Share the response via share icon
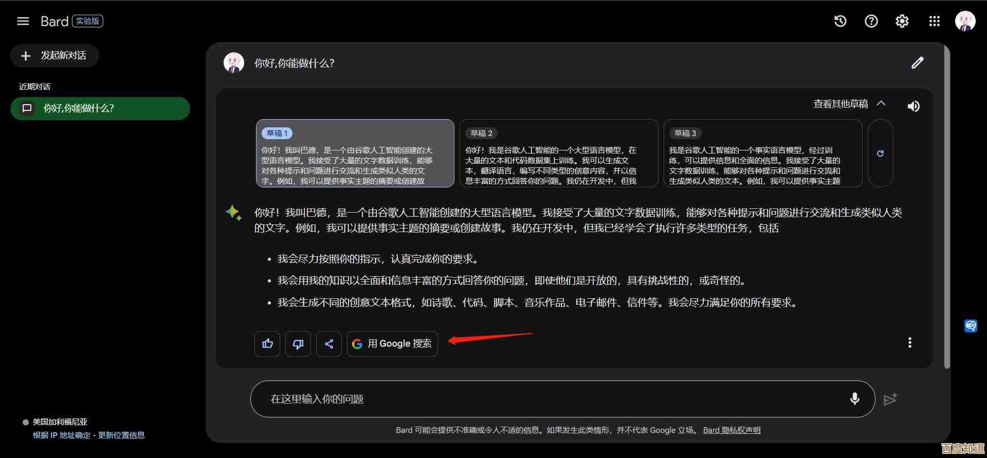The height and width of the screenshot is (458, 987). click(329, 343)
